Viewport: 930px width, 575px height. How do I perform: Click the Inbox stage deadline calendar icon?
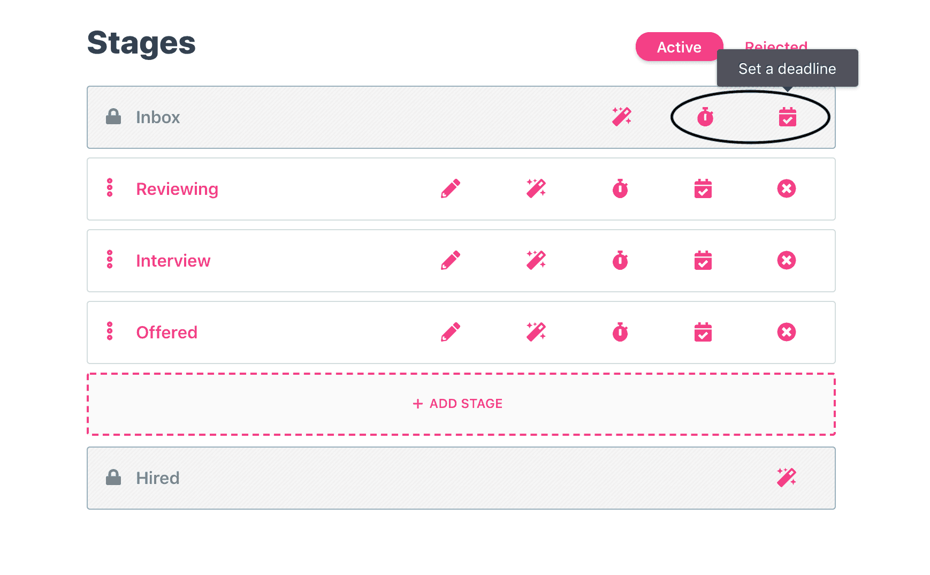[x=787, y=117]
